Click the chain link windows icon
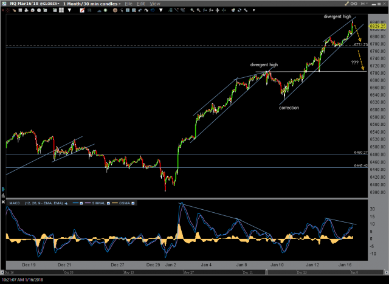 [x=354, y=4]
